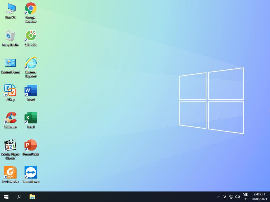
Task: Open the network status tray icon
Action: coord(231,197)
